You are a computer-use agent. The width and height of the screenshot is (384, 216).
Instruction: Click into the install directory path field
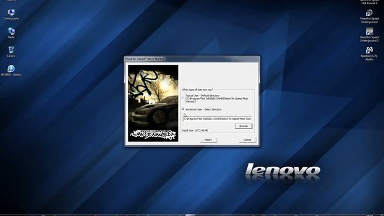point(217,119)
